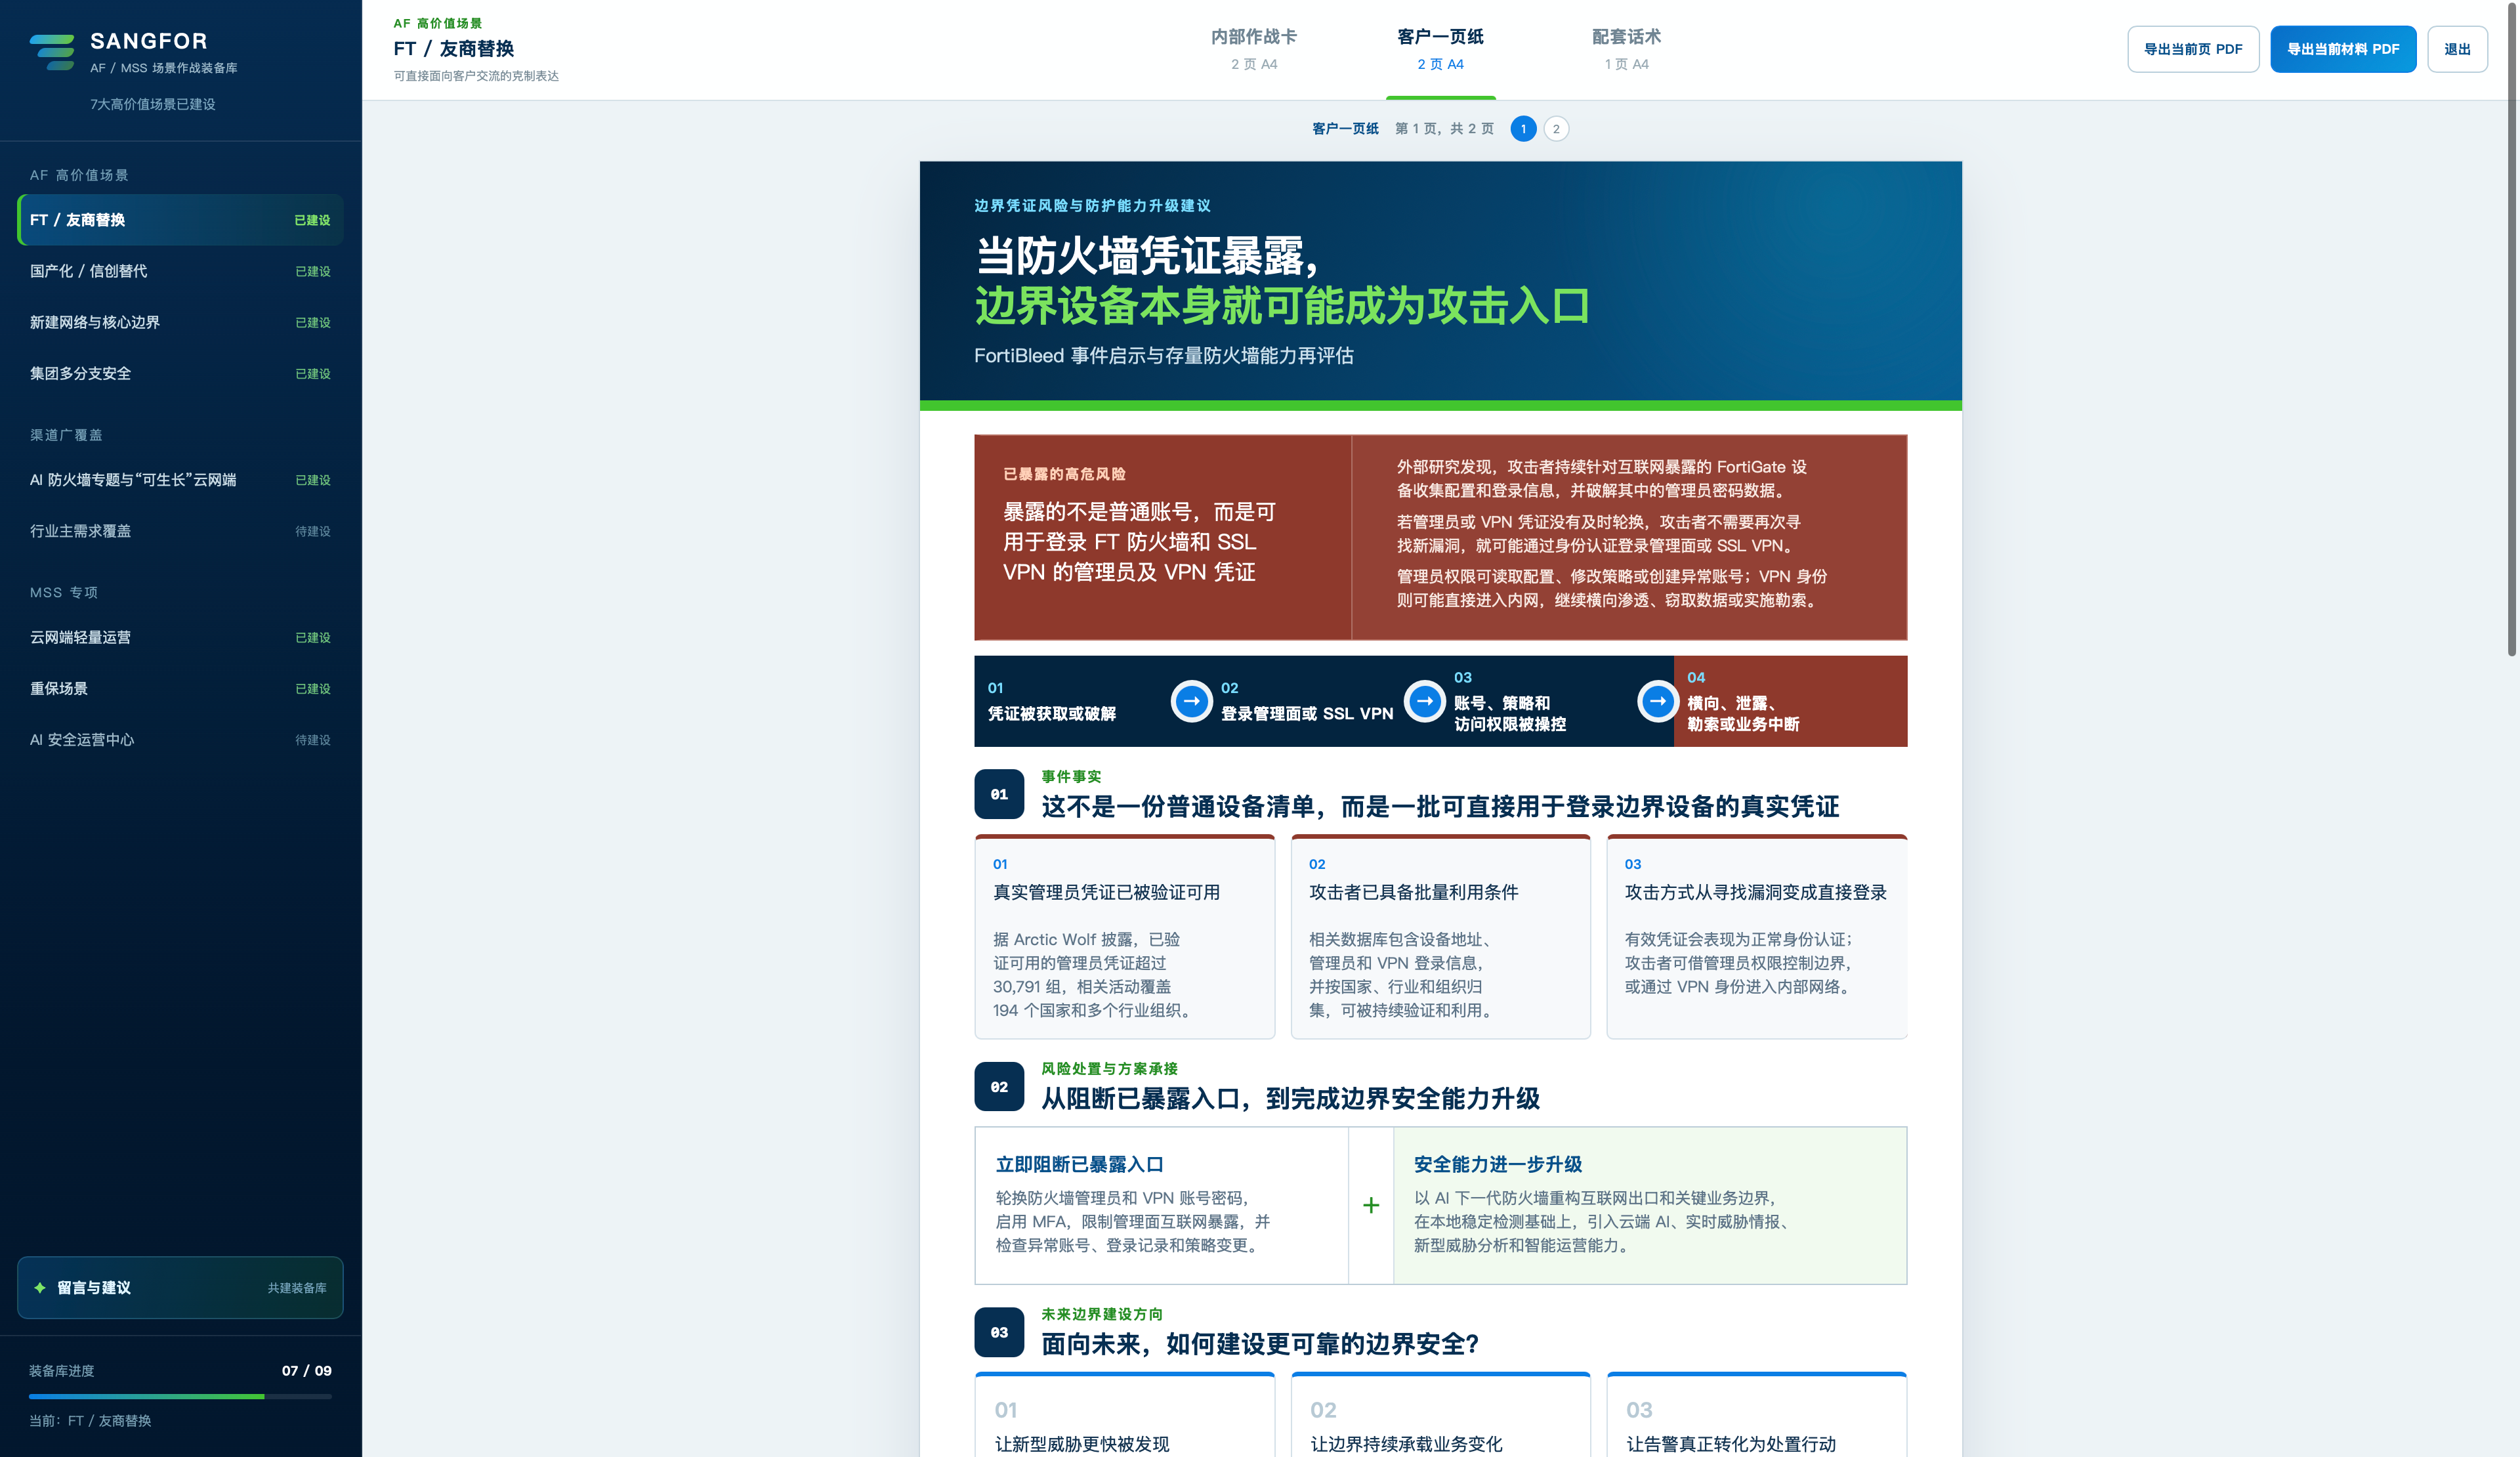Switch to 客户一页纸 tab
This screenshot has height=1457, width=2520.
(1440, 49)
